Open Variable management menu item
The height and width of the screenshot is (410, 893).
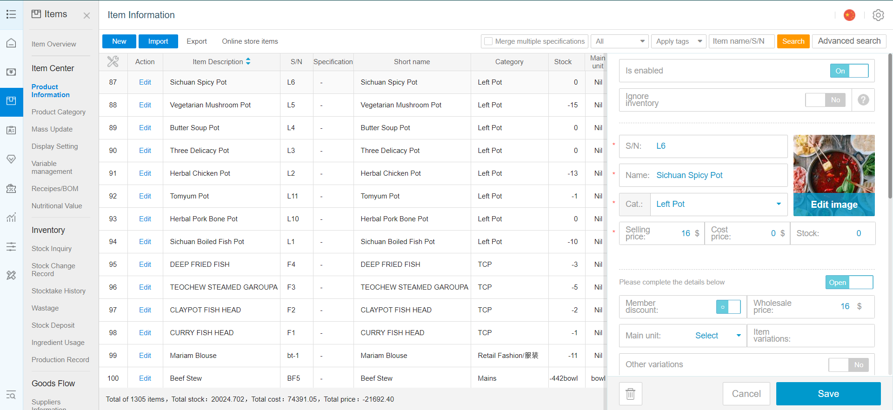pyautogui.click(x=52, y=167)
